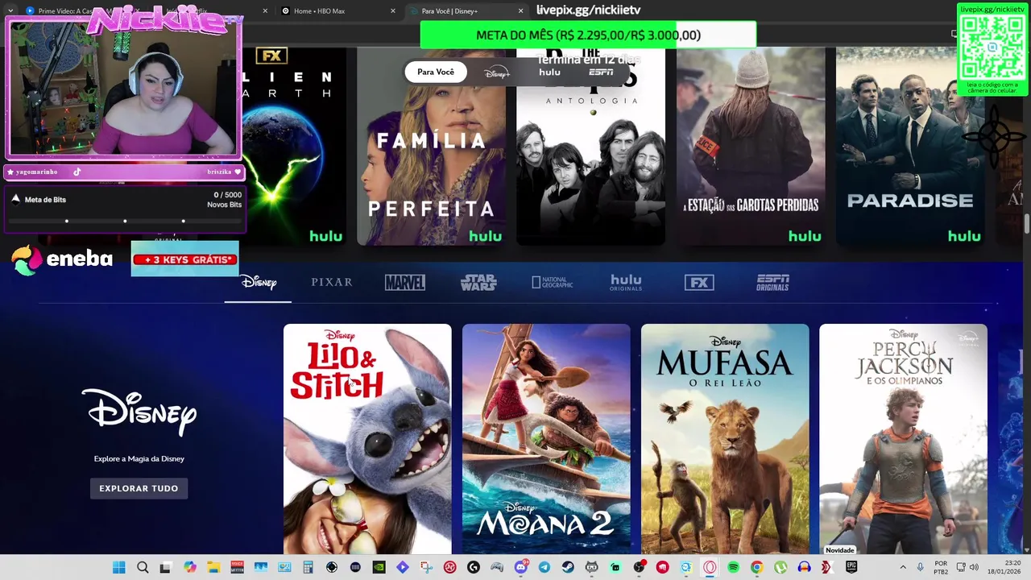The image size is (1031, 580).
Task: Open Windows Search from the taskbar
Action: 143,567
